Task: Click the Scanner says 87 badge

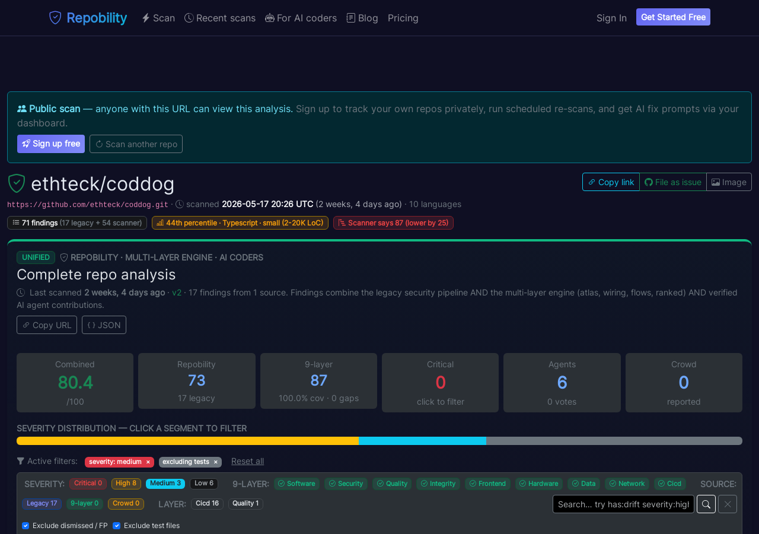Action: (393, 223)
